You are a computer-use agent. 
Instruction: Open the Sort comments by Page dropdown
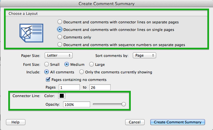tap(144, 55)
